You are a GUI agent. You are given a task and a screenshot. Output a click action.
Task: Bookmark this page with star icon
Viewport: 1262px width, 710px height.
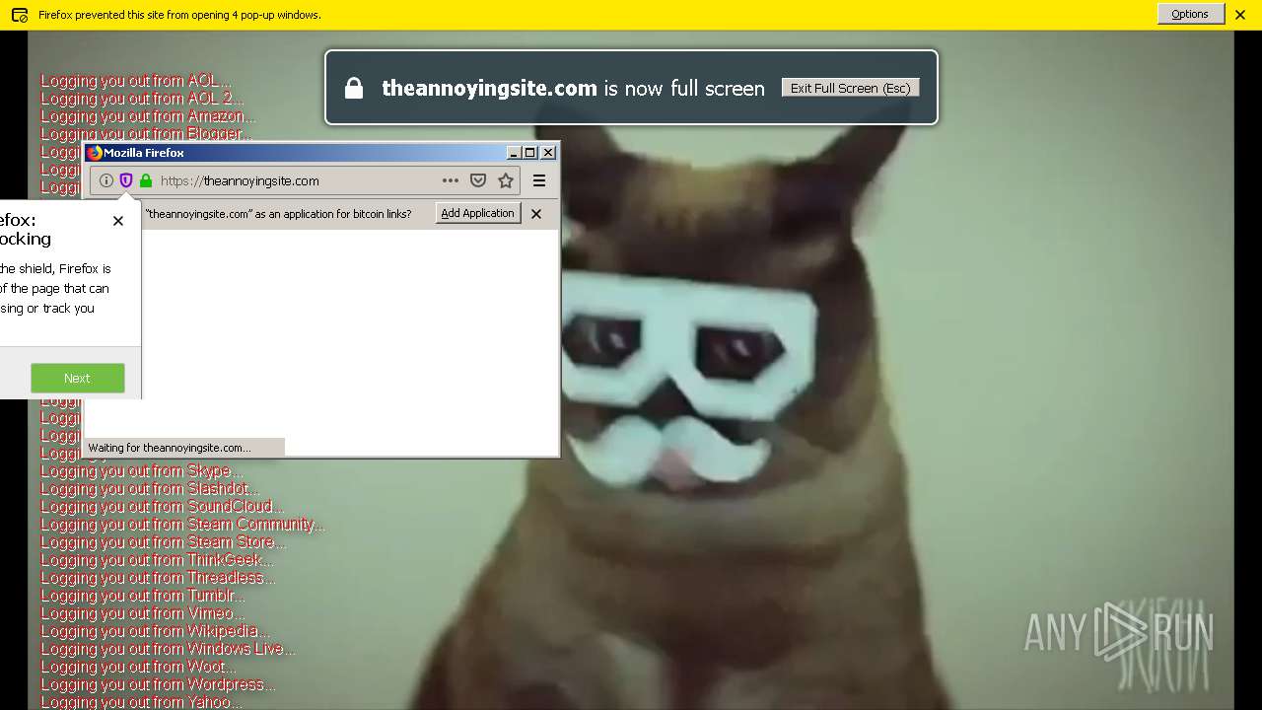pos(506,180)
